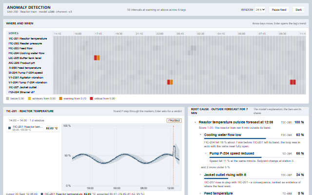This screenshot has height=195, width=312.
Task: Click the SERIES column header
Action: coord(13,33)
